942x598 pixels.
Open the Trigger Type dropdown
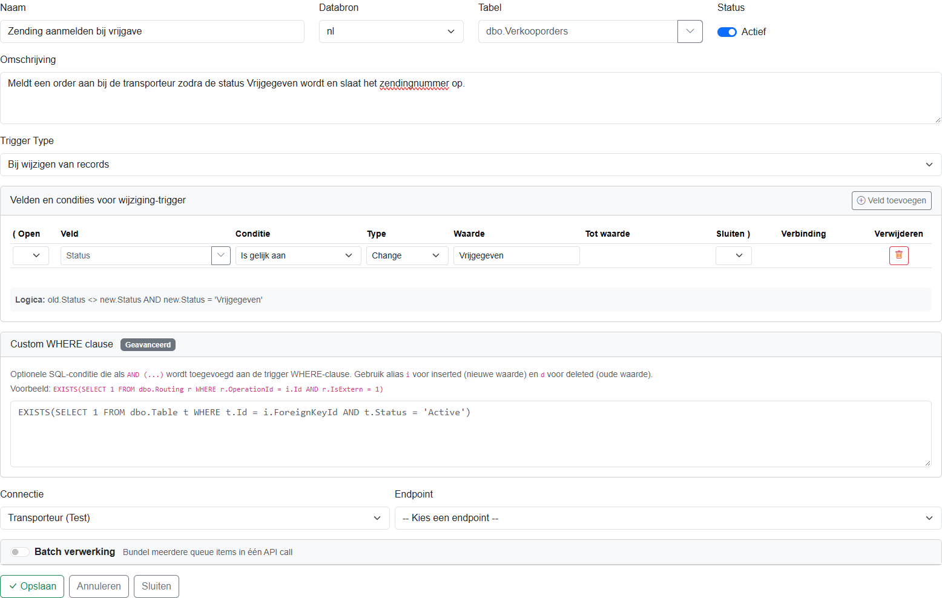tap(471, 165)
